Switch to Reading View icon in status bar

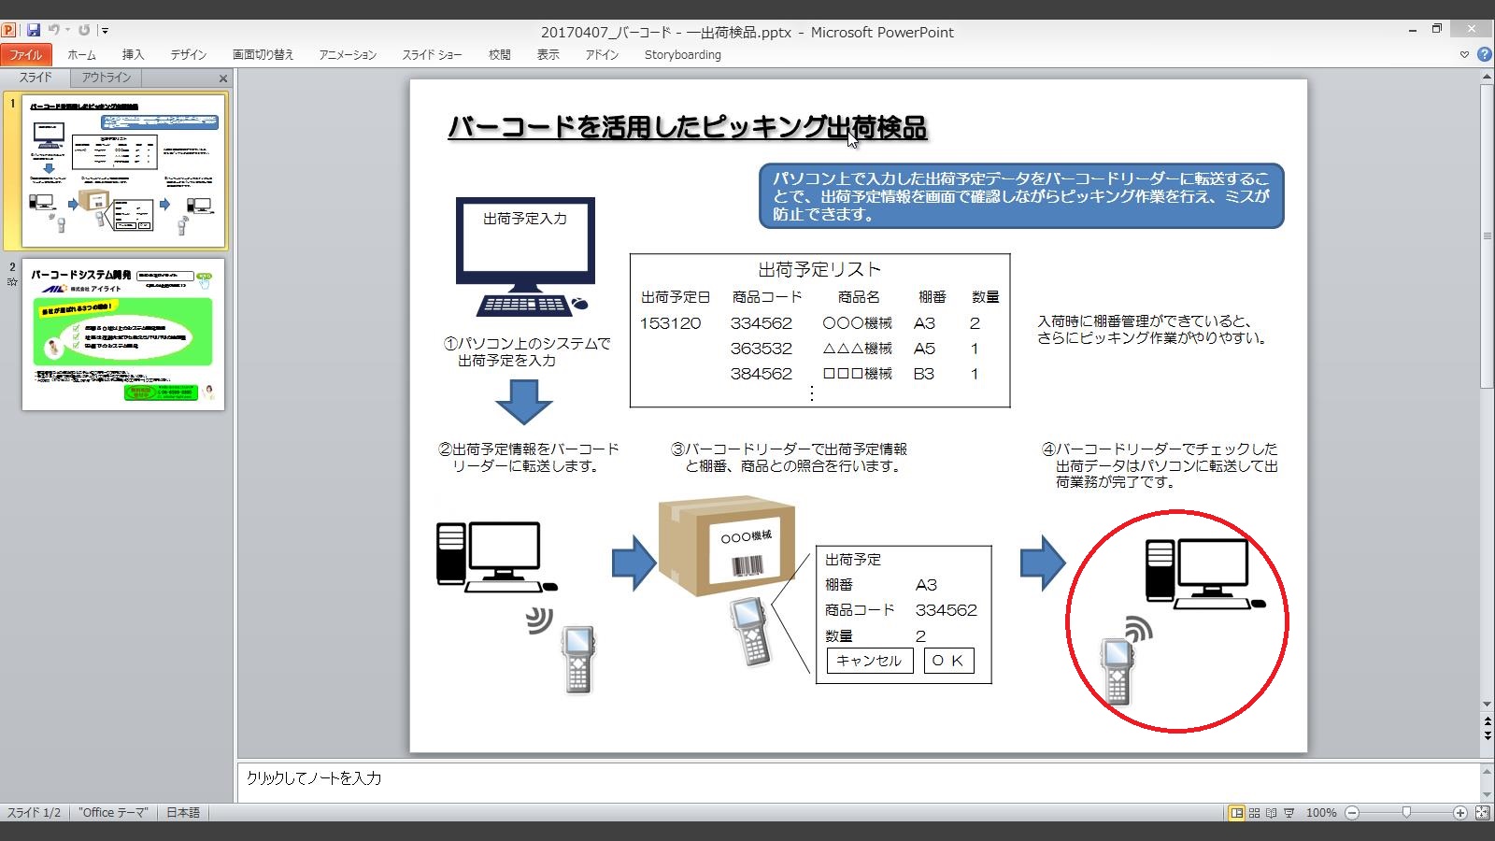pos(1272,813)
